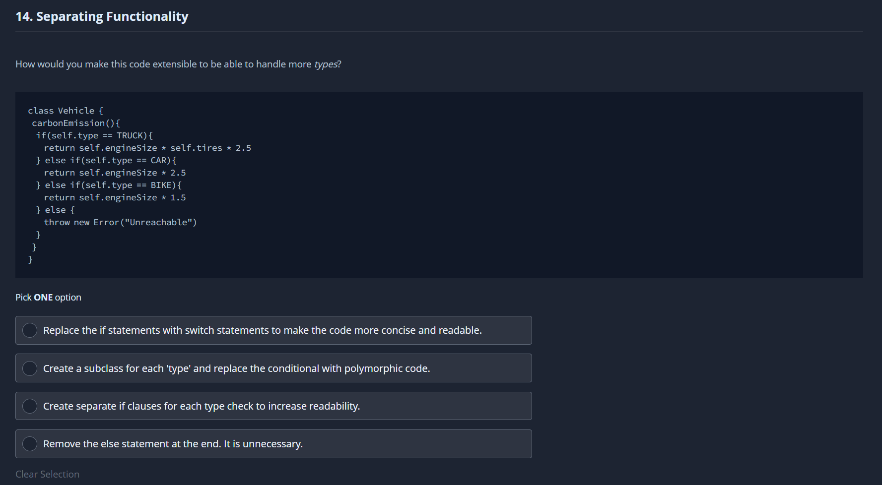Click the TRUCK type check code line
The width and height of the screenshot is (882, 485).
tap(94, 135)
